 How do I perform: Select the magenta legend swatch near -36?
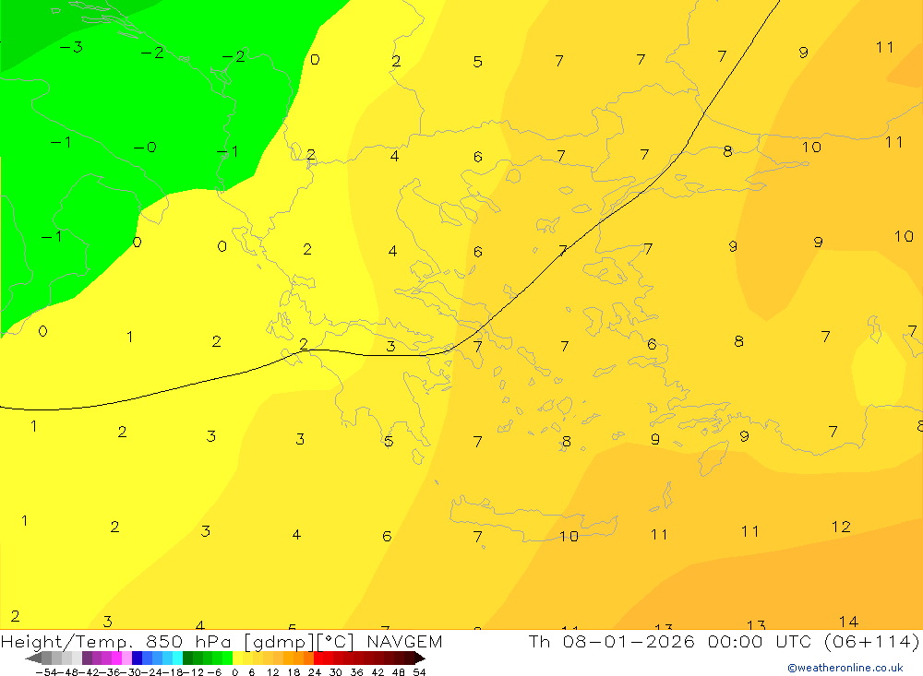[116, 658]
